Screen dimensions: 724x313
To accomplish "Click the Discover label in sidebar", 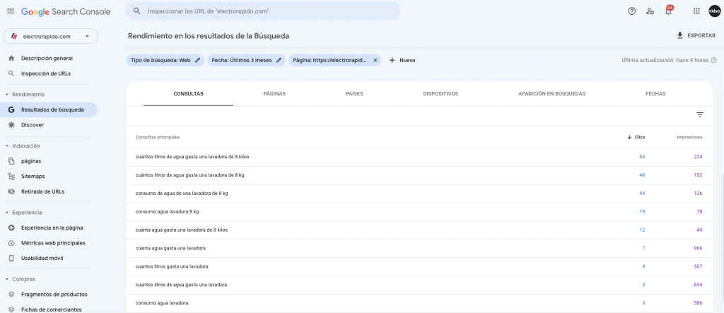I will 33,124.
